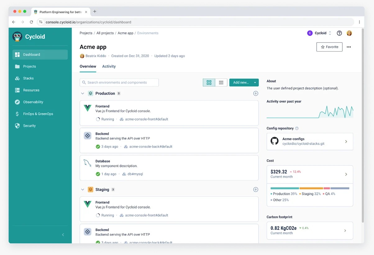
Task: Open the Cost details chevron
Action: pyautogui.click(x=346, y=174)
